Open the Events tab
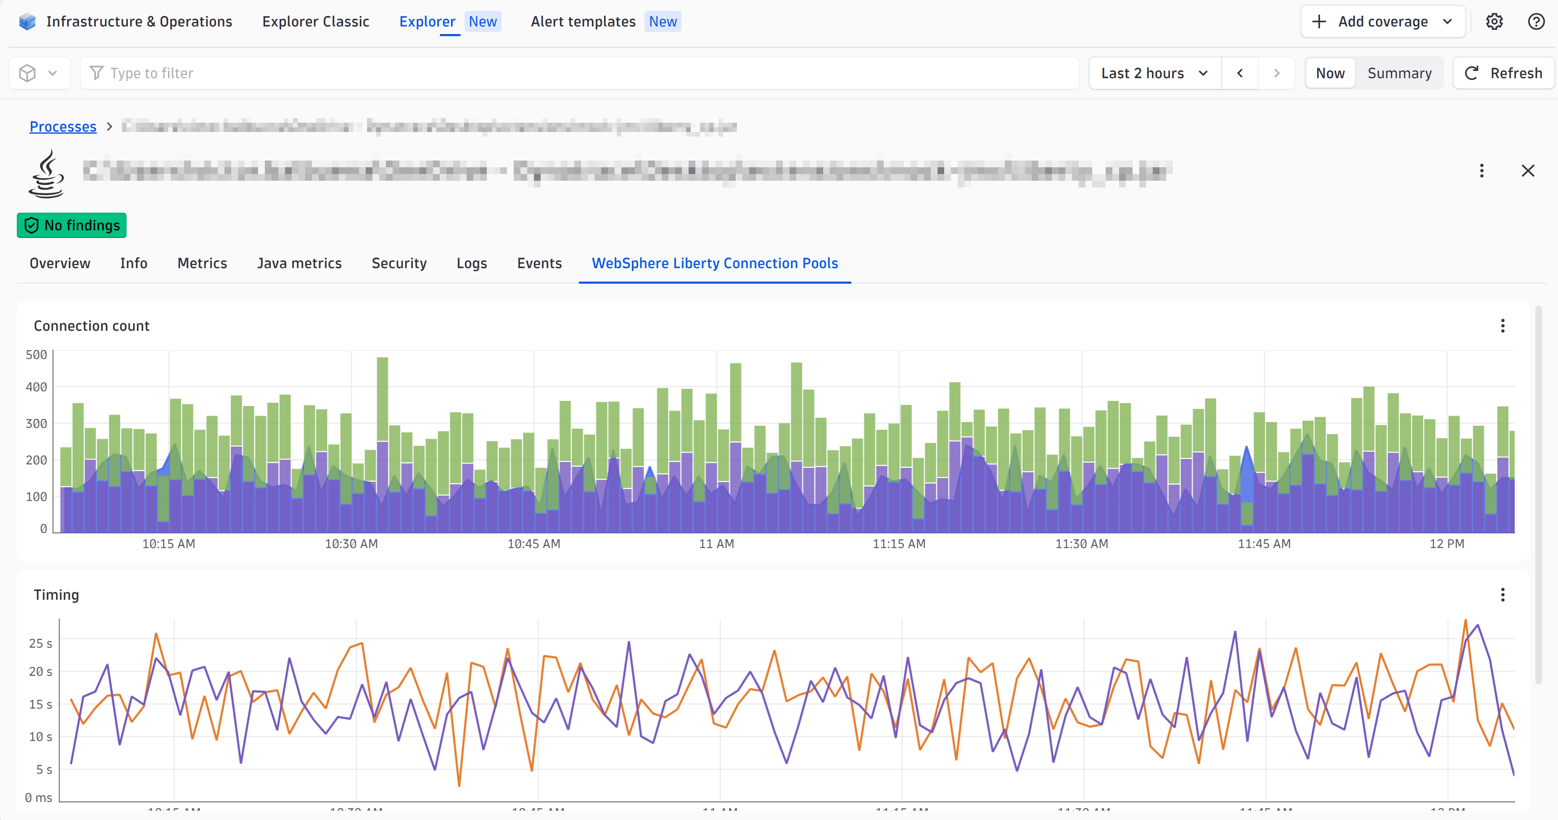 point(539,263)
